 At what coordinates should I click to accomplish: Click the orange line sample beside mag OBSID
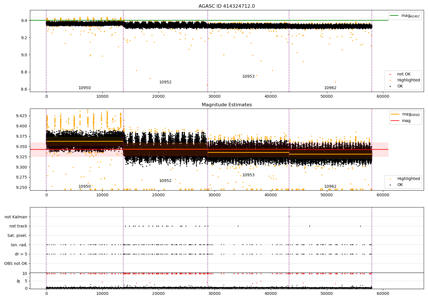tap(395, 114)
